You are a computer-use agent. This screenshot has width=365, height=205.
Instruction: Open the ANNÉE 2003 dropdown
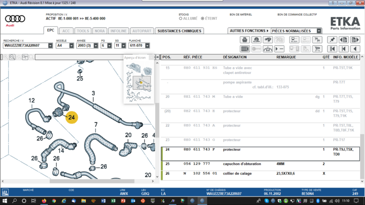[96, 46]
